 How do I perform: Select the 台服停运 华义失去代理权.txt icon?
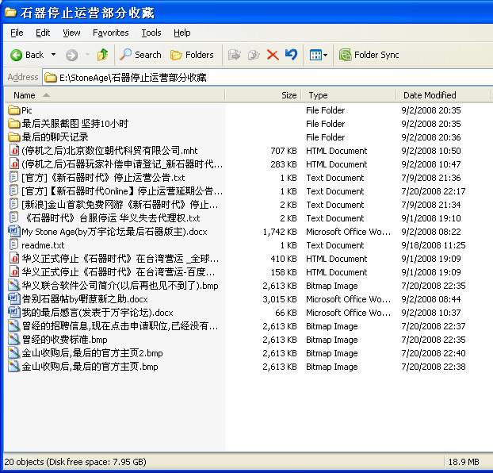[x=13, y=218]
